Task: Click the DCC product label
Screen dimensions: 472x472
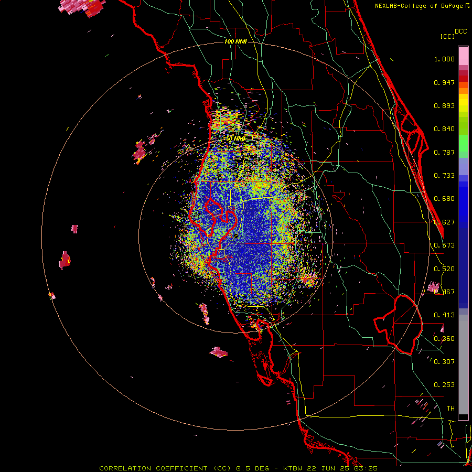Action: (x=461, y=31)
